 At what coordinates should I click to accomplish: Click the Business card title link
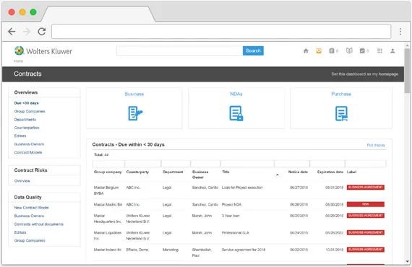click(134, 94)
